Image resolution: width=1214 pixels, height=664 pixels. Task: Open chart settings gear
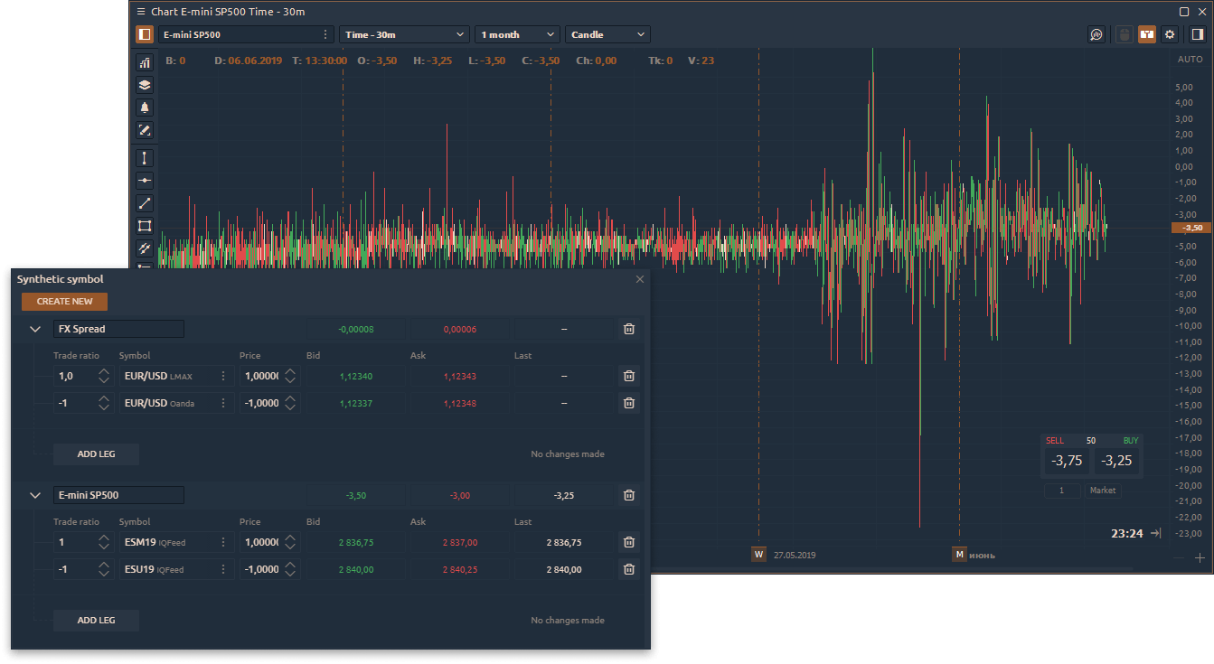(x=1170, y=34)
